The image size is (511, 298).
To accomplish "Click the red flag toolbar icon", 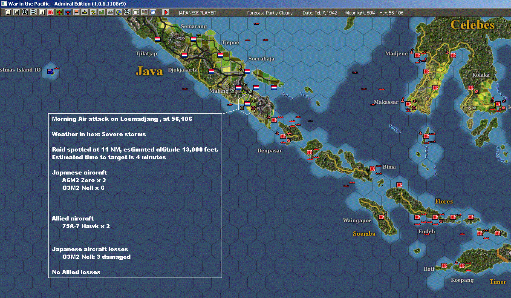I will point(76,12).
